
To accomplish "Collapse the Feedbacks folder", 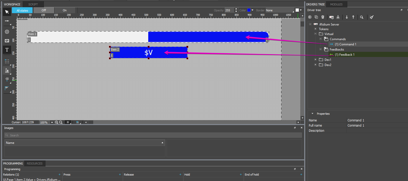I will click(x=320, y=49).
